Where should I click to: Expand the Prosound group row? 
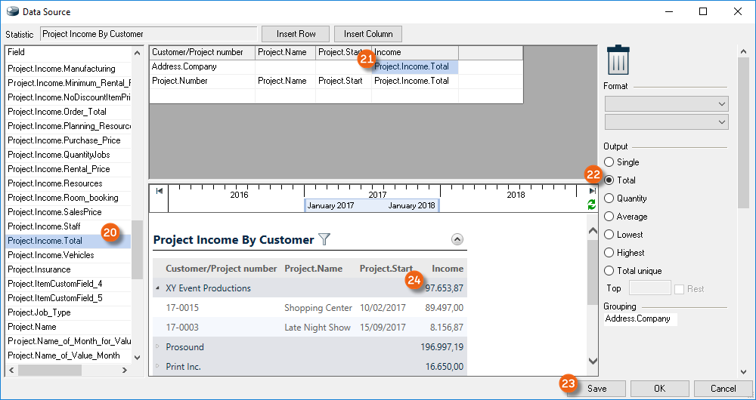point(158,347)
